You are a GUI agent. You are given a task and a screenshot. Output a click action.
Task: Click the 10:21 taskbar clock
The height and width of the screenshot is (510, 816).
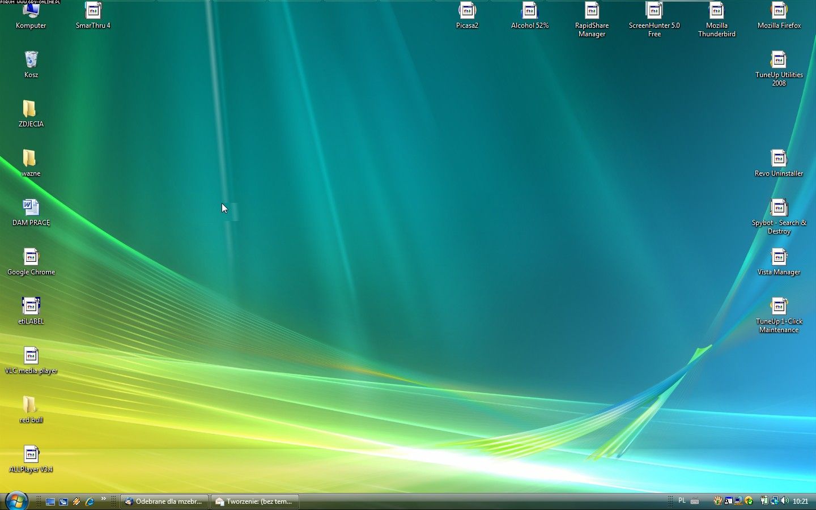click(x=800, y=501)
